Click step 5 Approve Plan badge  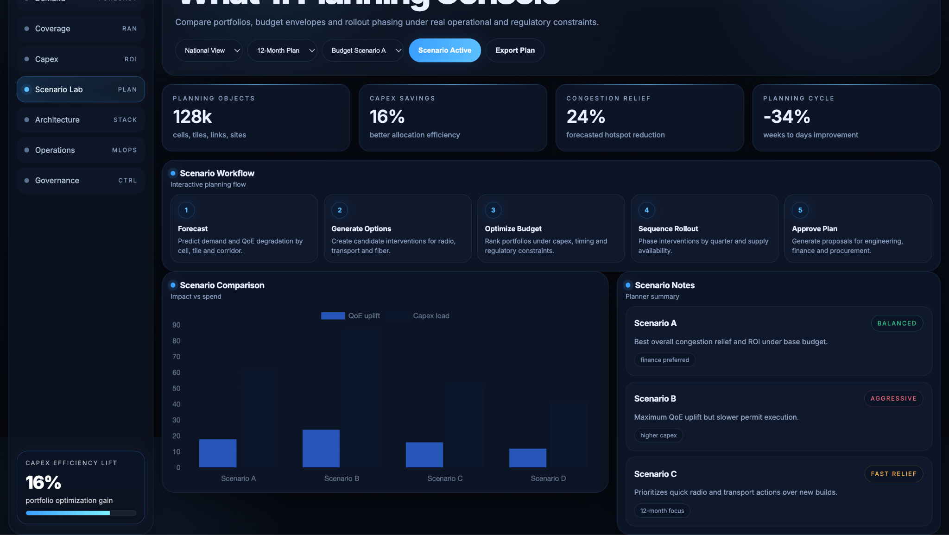[x=800, y=210]
